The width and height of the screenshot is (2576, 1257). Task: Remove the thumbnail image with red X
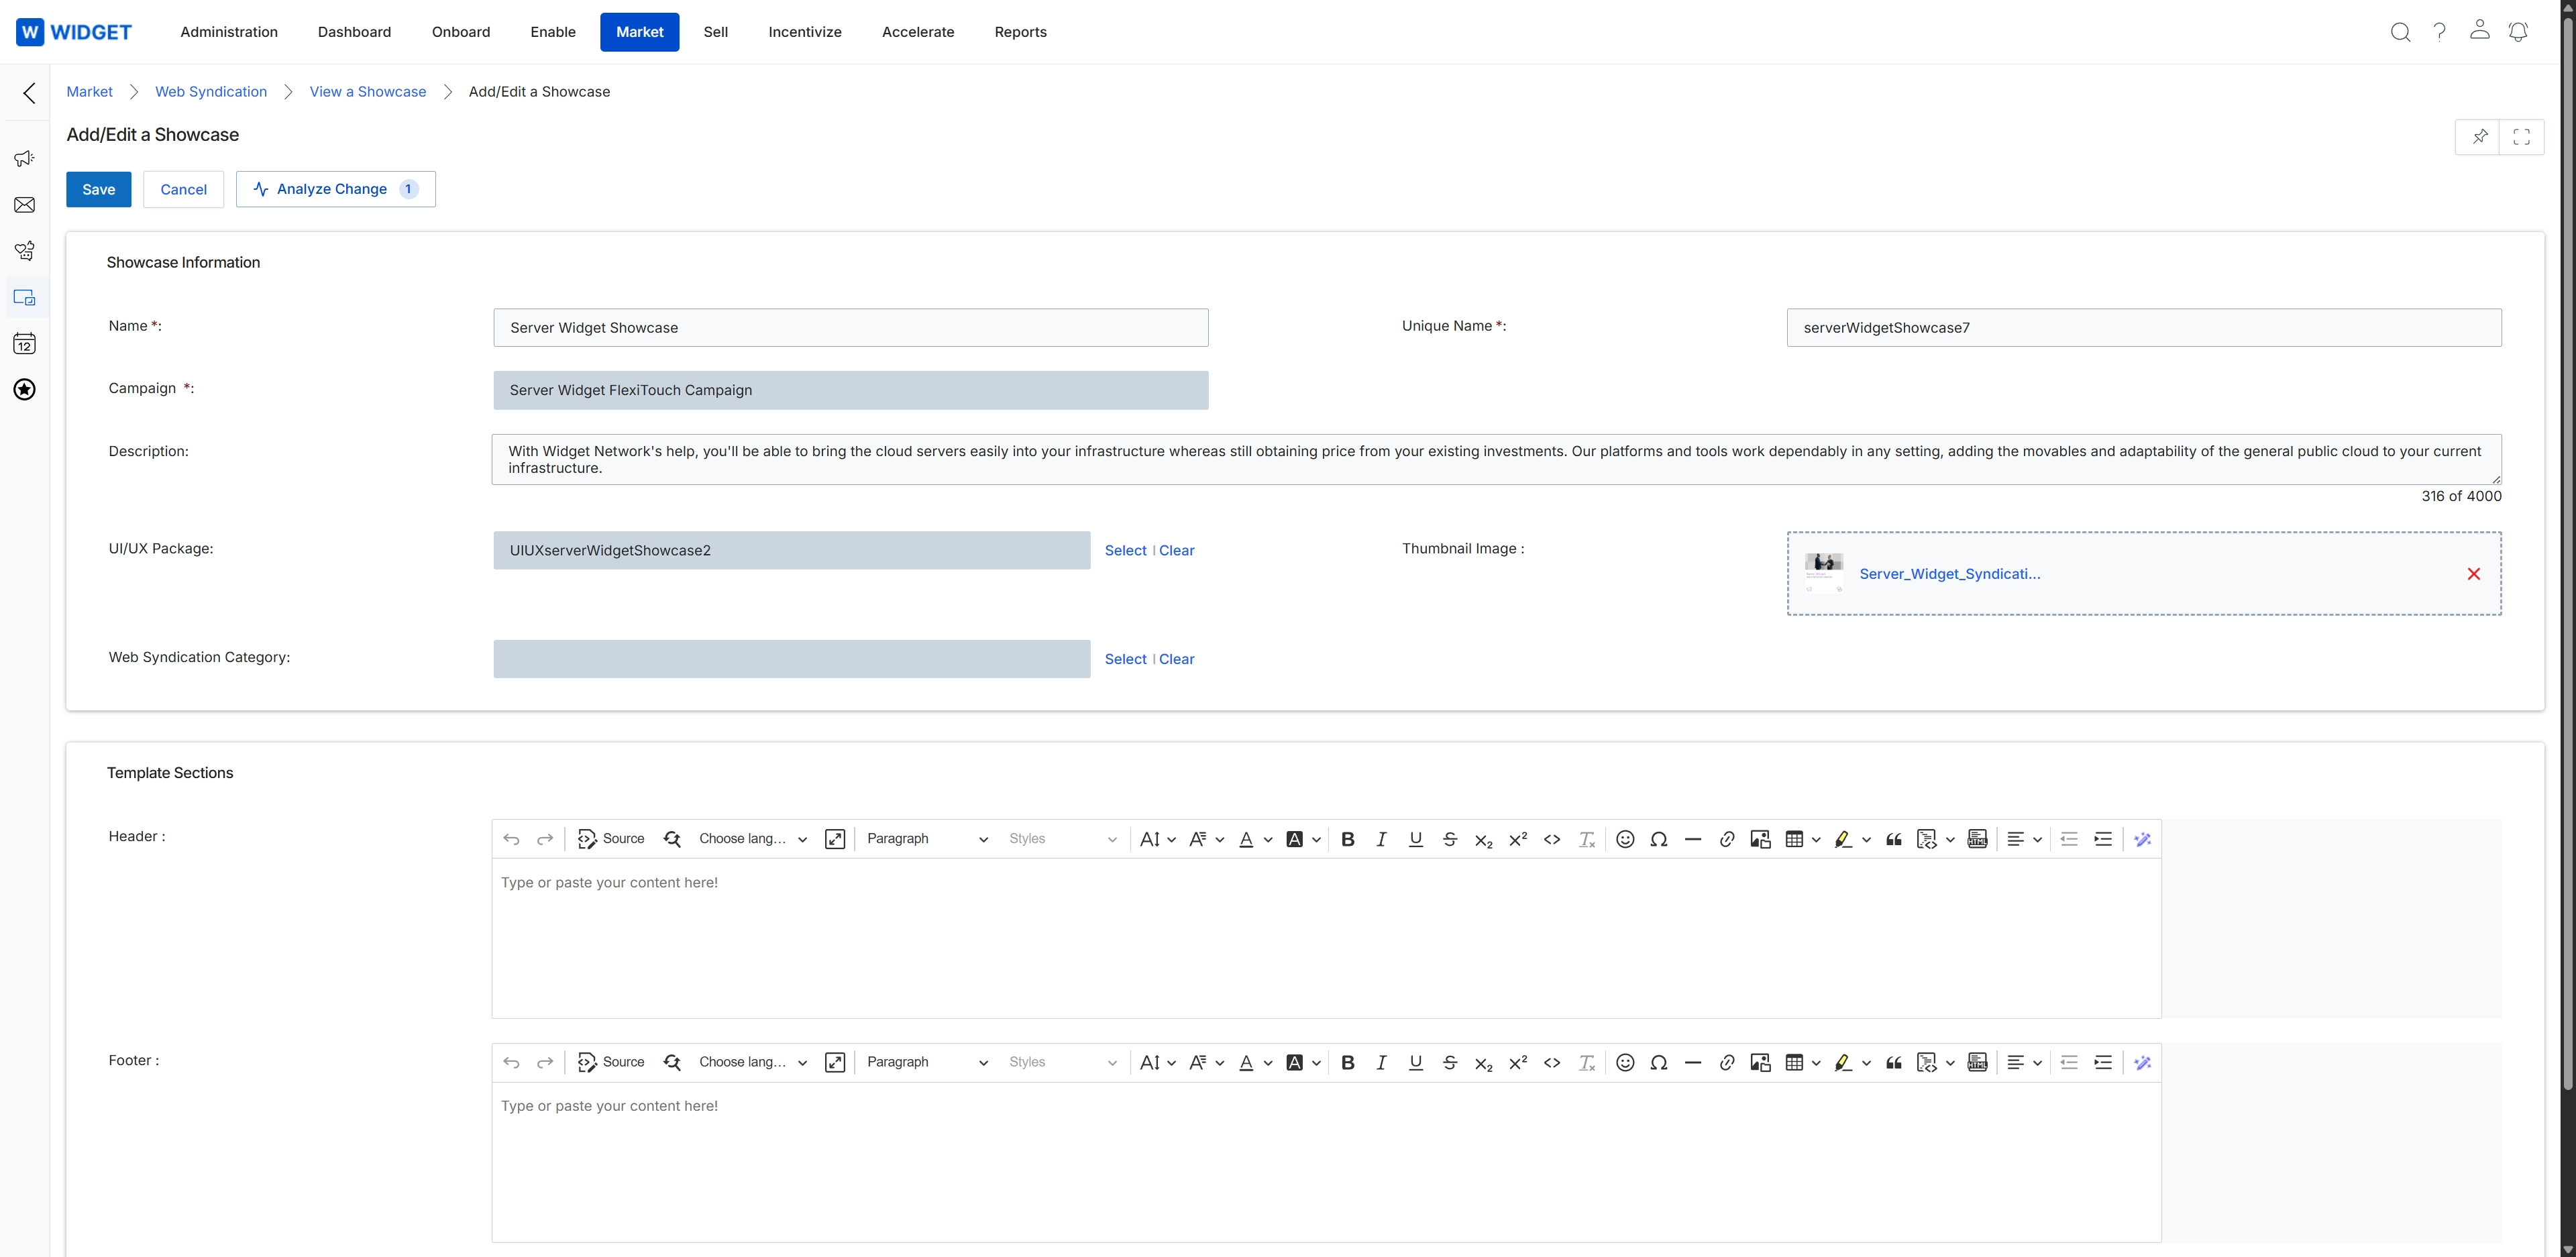tap(2473, 574)
